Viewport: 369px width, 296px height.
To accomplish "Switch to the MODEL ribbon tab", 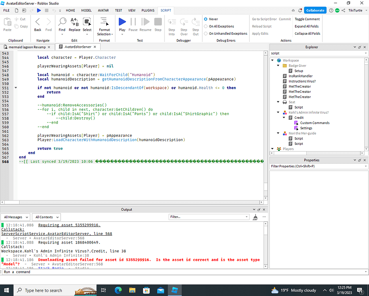I will 86,11.
